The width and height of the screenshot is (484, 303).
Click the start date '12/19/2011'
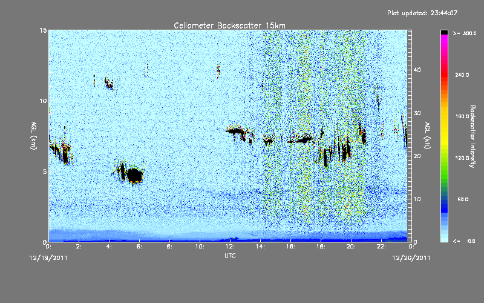pos(48,258)
